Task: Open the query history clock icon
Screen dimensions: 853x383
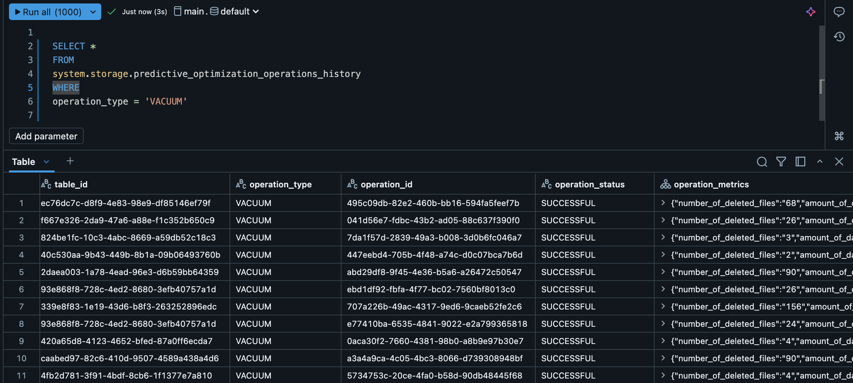Action: click(839, 37)
